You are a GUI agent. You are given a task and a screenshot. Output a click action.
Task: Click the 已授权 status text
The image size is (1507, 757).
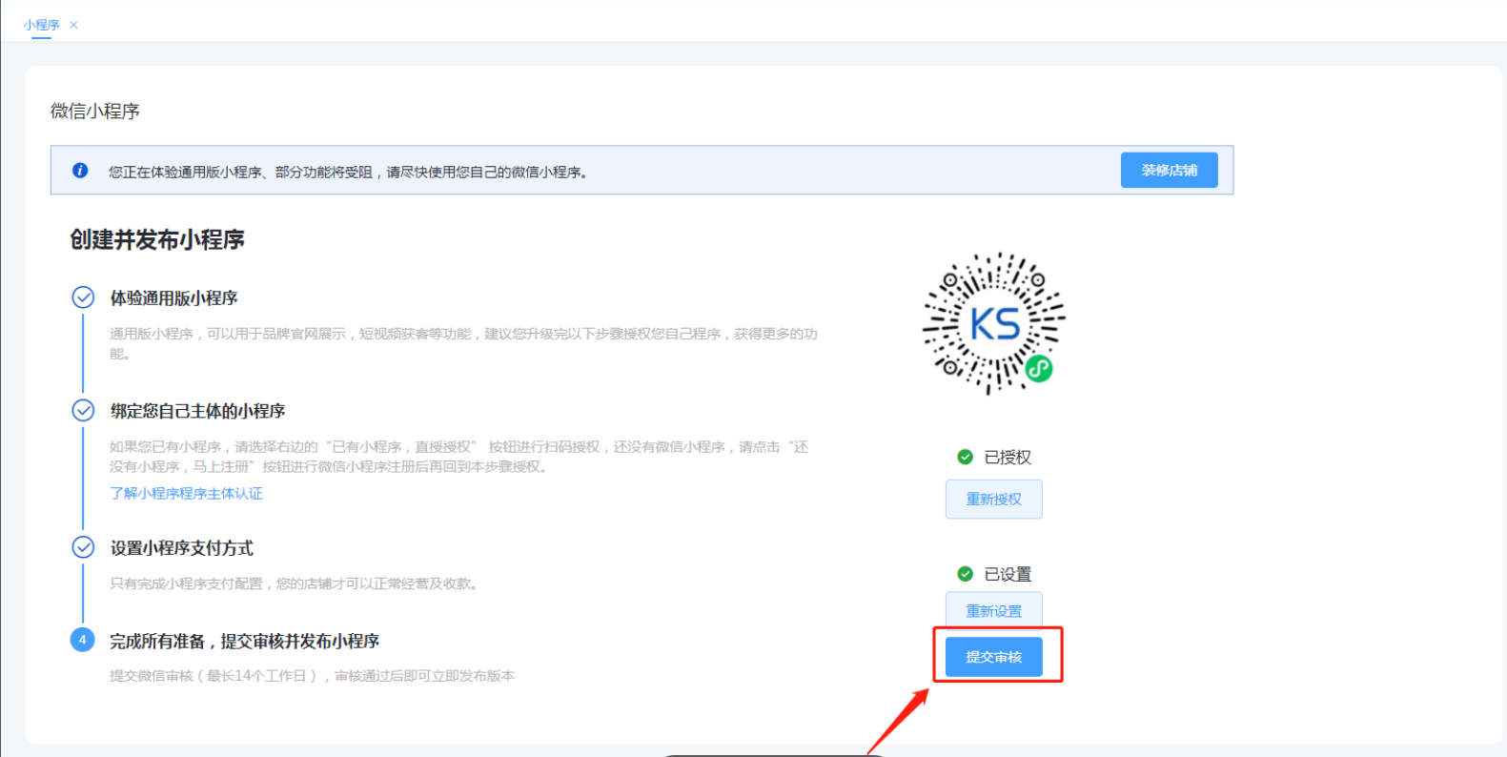[x=1008, y=458]
